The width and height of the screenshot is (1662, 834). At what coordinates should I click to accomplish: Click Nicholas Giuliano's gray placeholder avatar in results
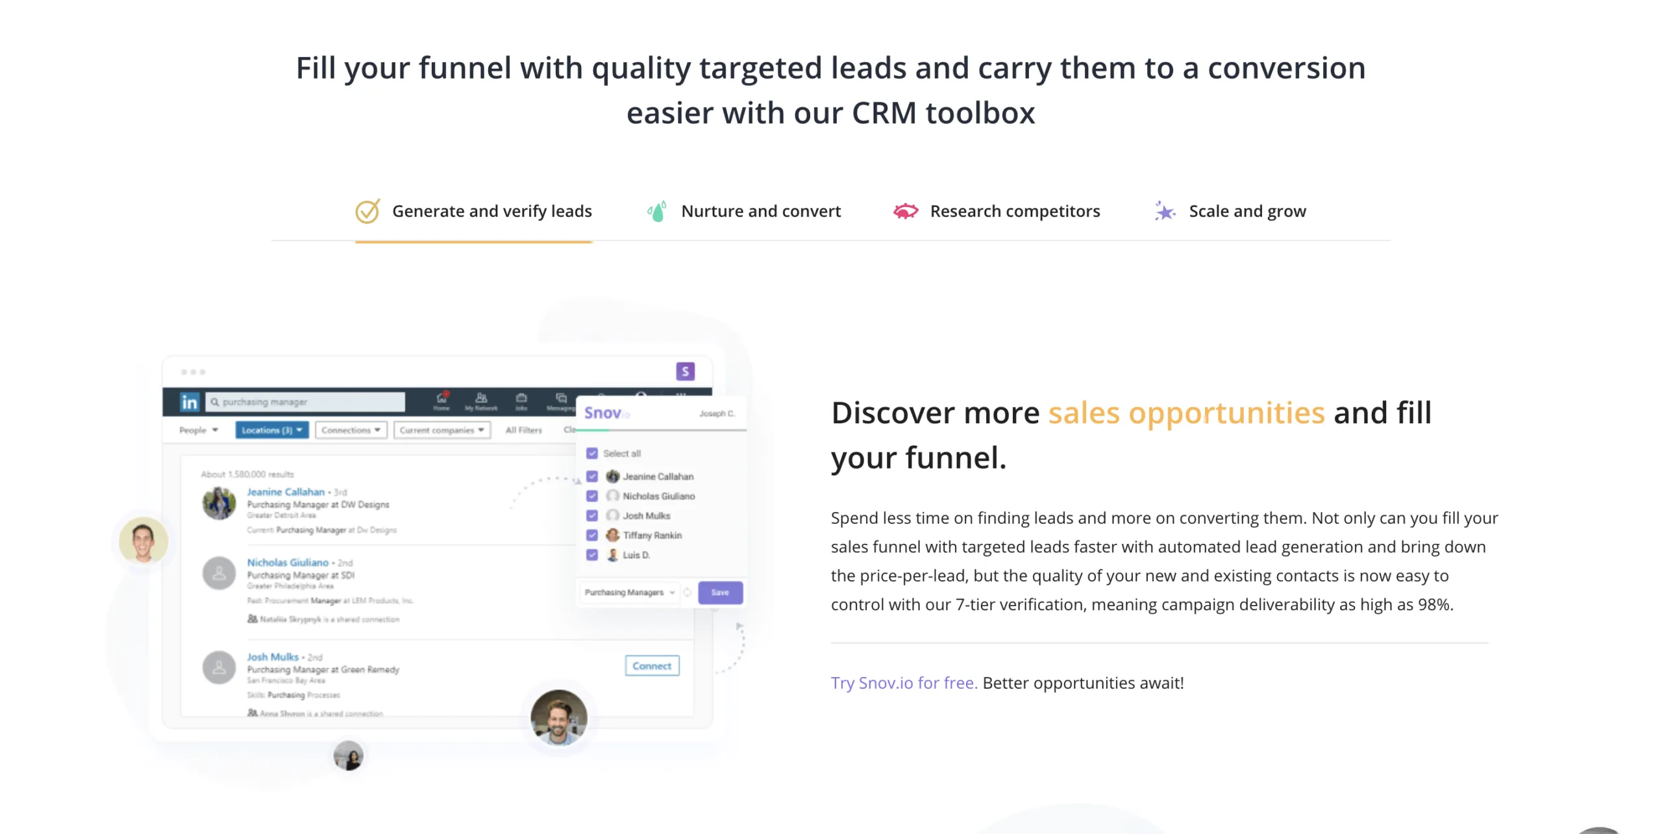click(219, 573)
